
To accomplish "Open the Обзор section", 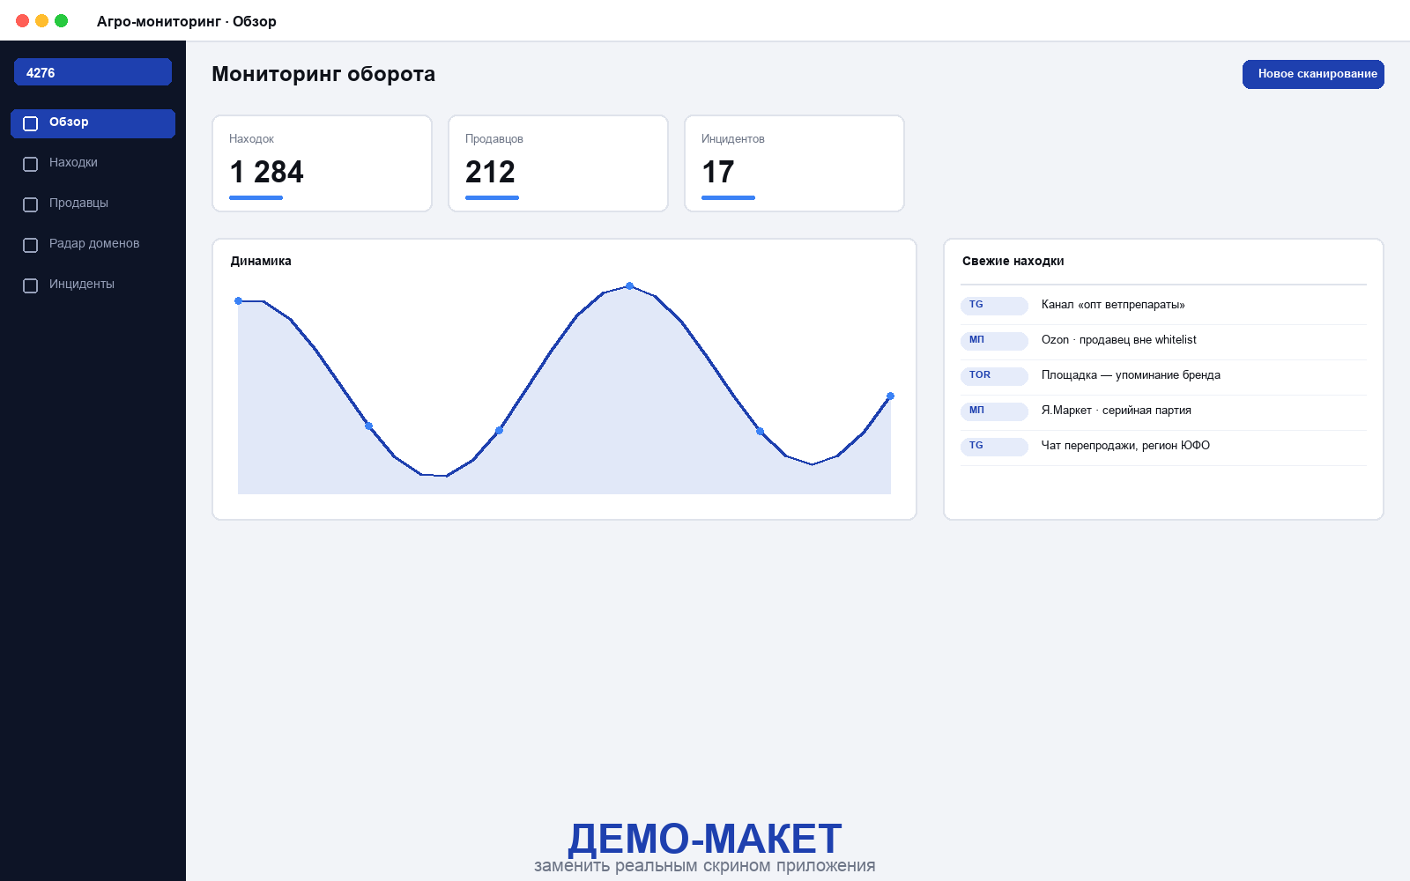I will pyautogui.click(x=93, y=123).
